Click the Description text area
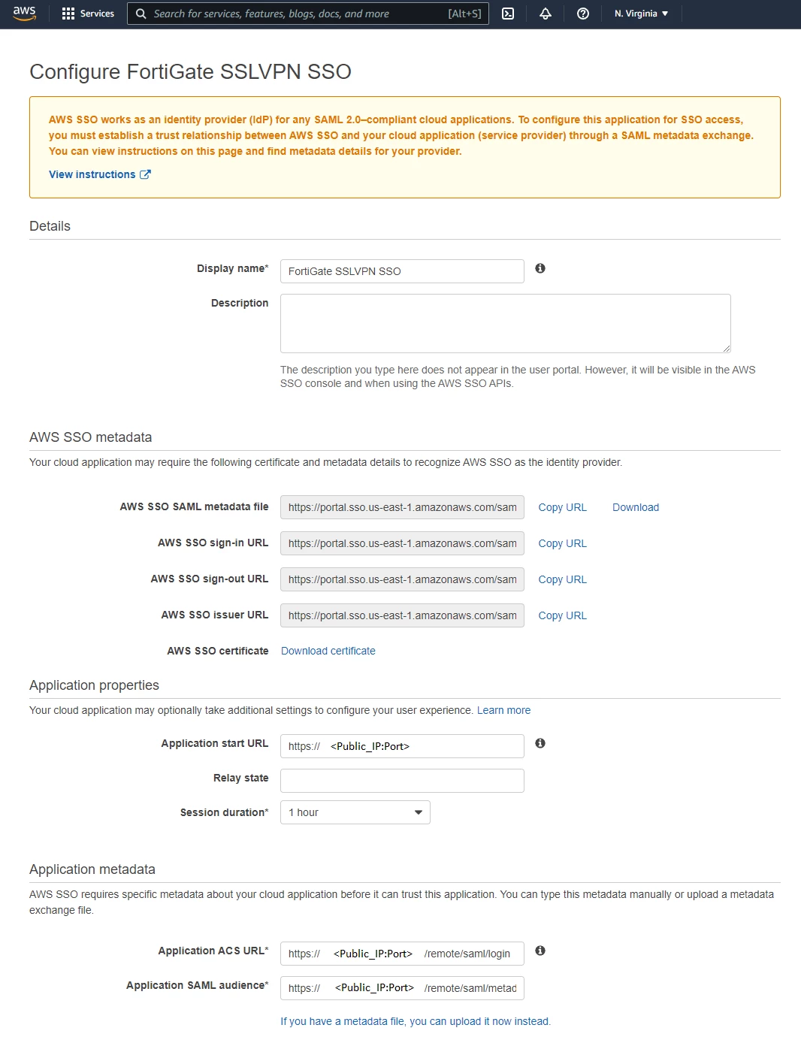The height and width of the screenshot is (1046, 801). [x=506, y=323]
